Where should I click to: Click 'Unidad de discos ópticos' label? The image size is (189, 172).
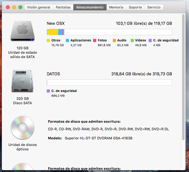(x=23, y=147)
